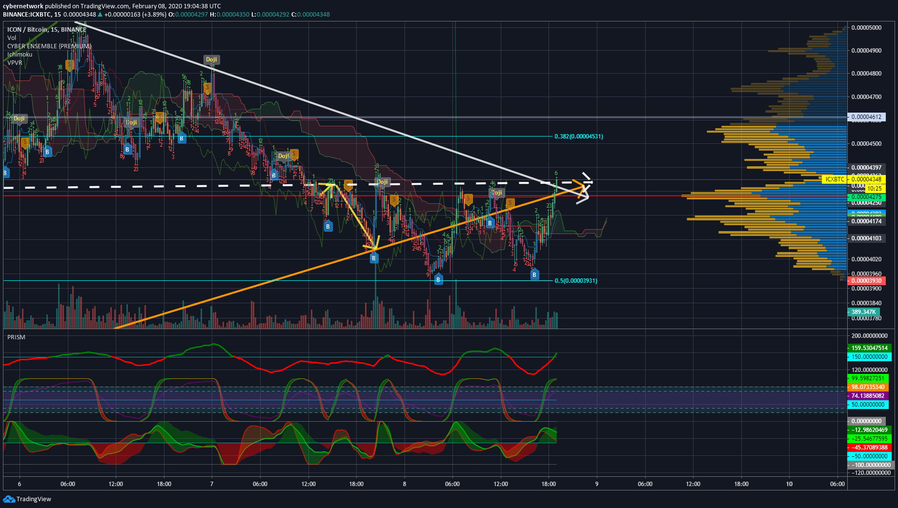The height and width of the screenshot is (508, 898).
Task: Click the cyan 50.00000000 level tag
Action: pyautogui.click(x=868, y=405)
